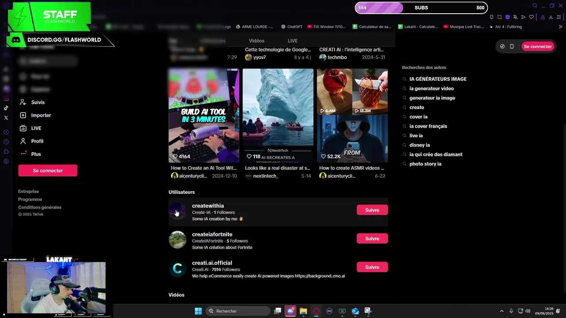Open the iceberg disaster video thumbnail

278,116
